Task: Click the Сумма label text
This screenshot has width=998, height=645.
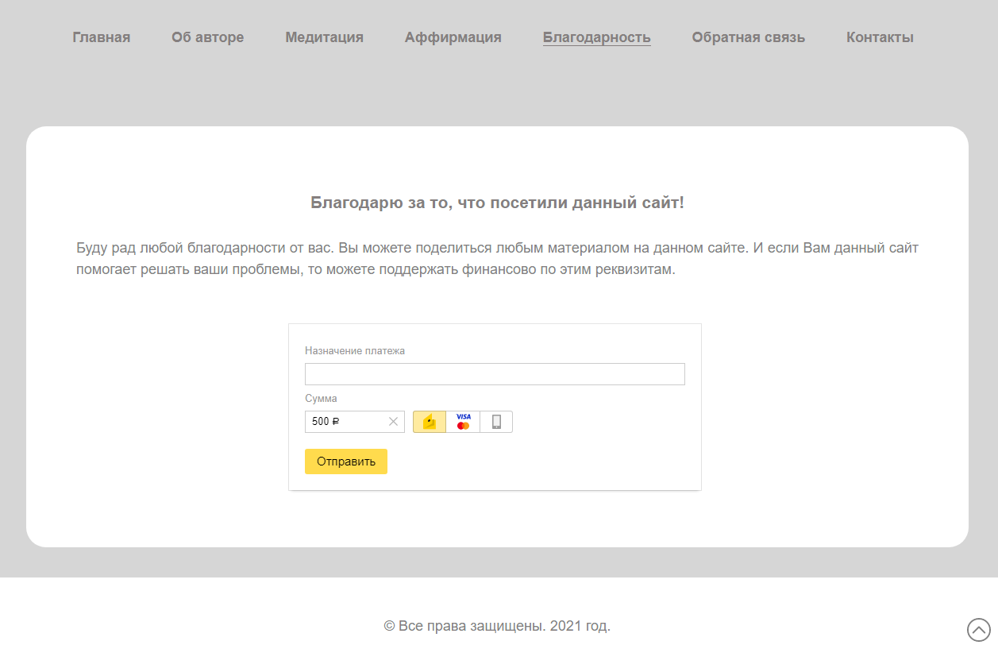Action: click(x=321, y=399)
